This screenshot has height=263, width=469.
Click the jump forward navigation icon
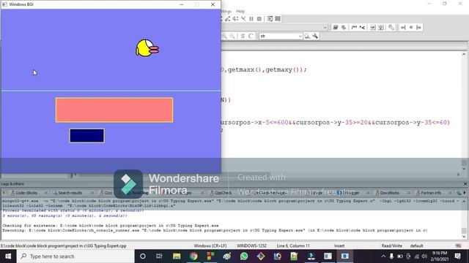(418, 28)
